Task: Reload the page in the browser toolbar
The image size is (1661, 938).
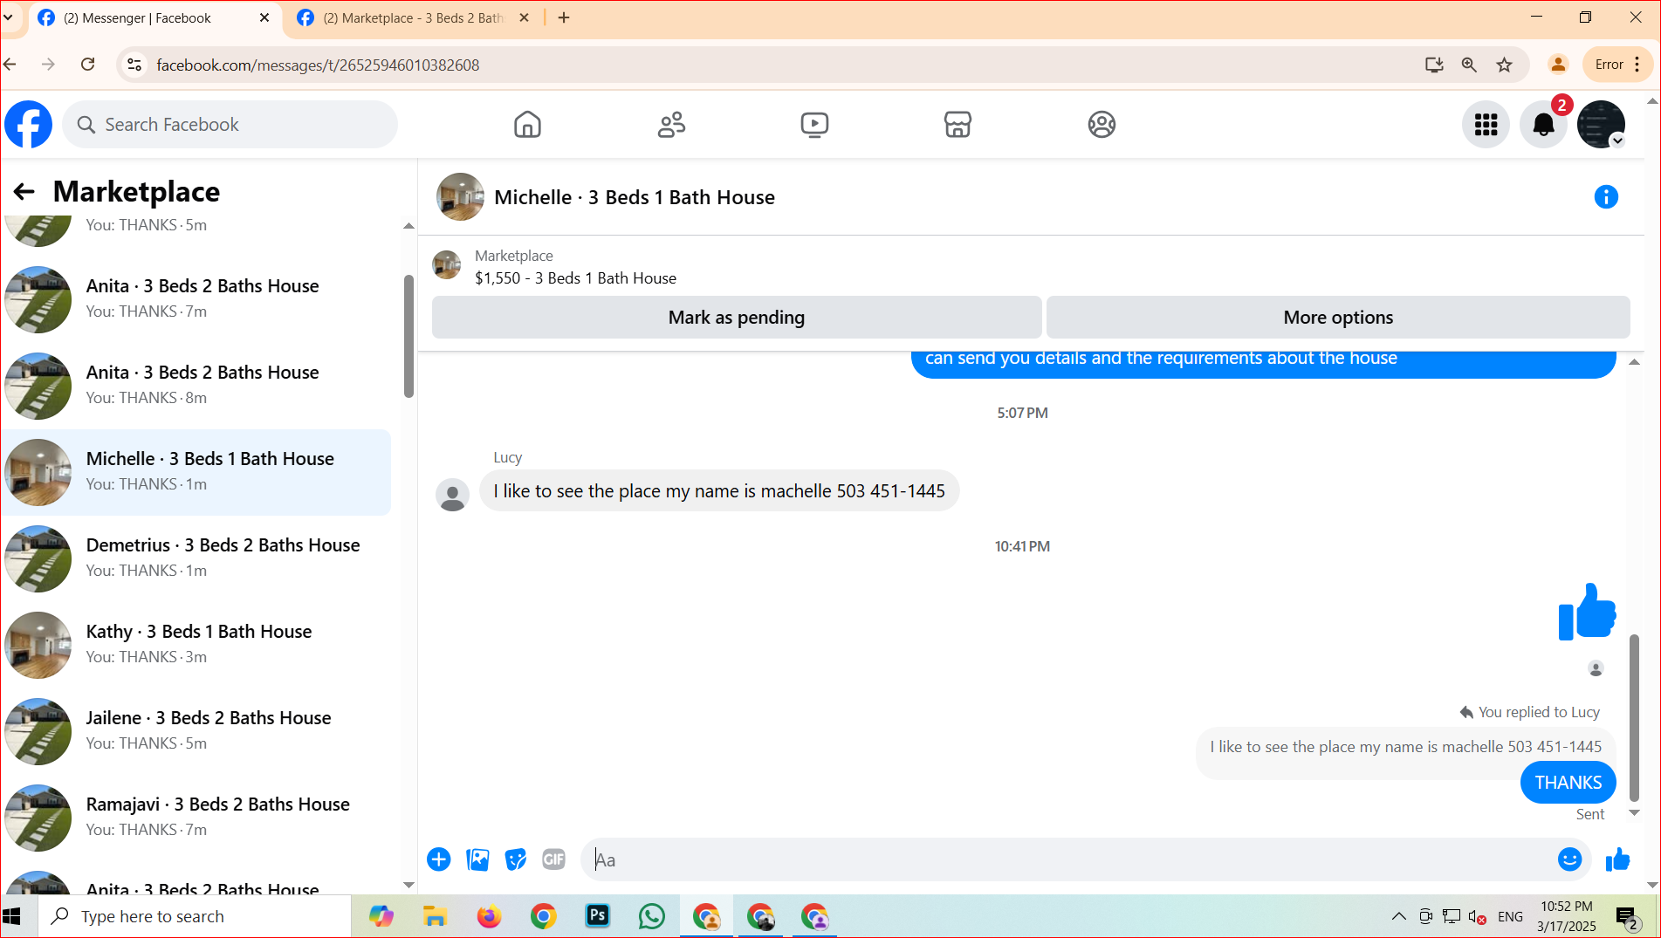Action: pos(87,65)
